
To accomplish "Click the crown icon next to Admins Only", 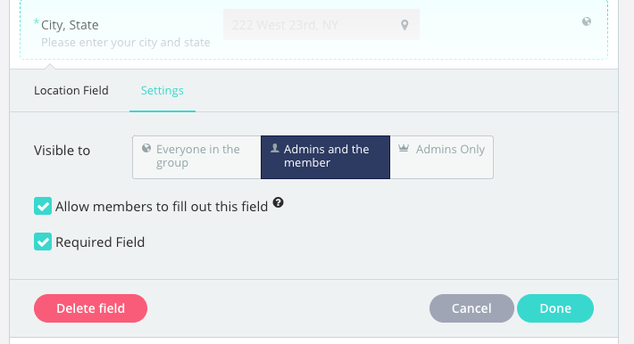I will coord(404,148).
